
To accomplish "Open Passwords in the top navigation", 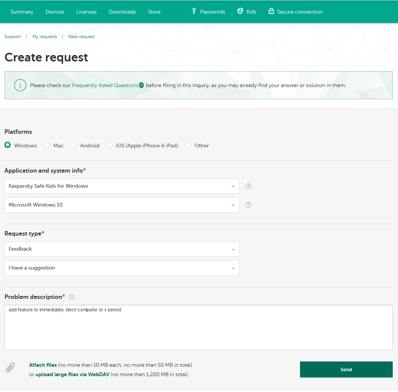I will [x=213, y=12].
